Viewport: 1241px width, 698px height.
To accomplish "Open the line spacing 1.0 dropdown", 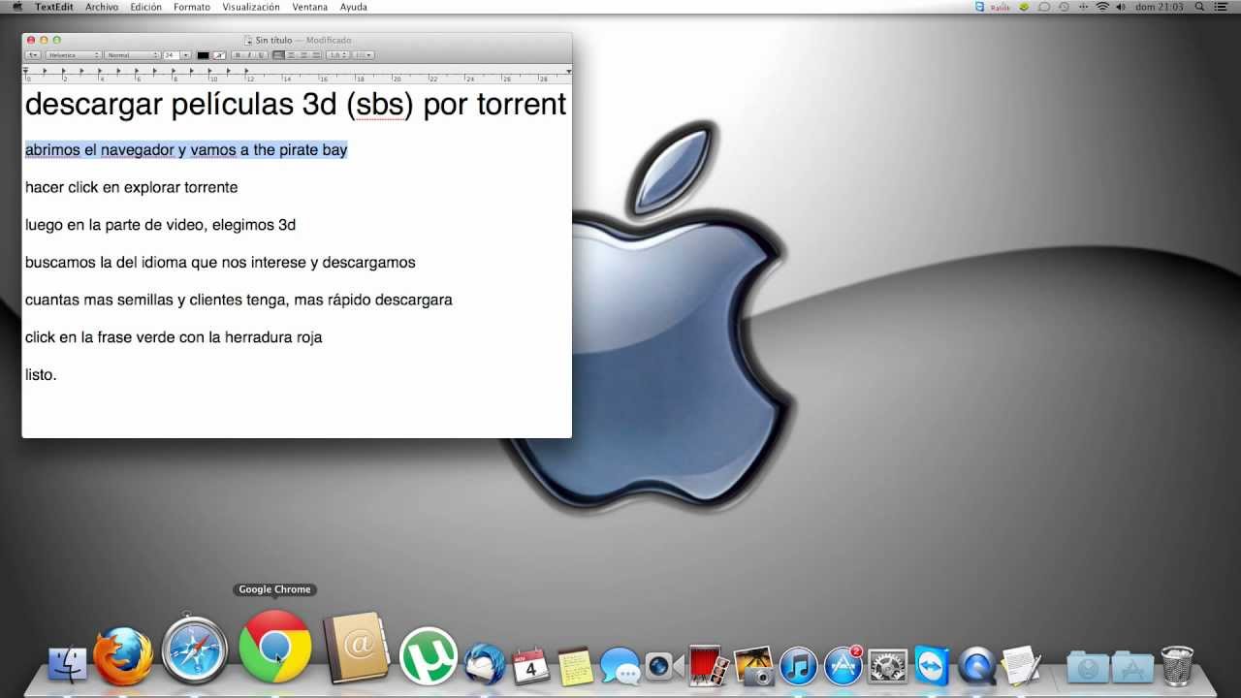I will click(x=337, y=55).
